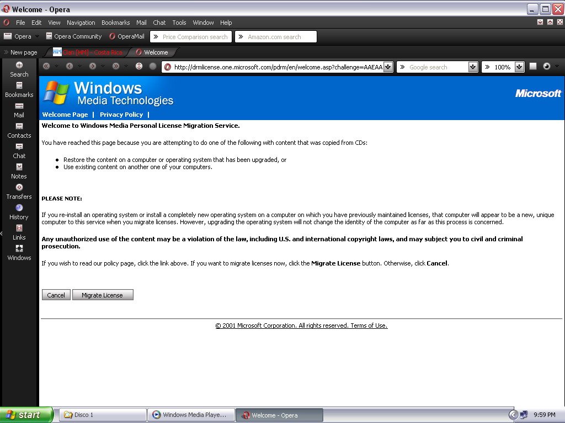Go forward one page with Forward arrow
565x423 pixels.
pyautogui.click(x=92, y=66)
